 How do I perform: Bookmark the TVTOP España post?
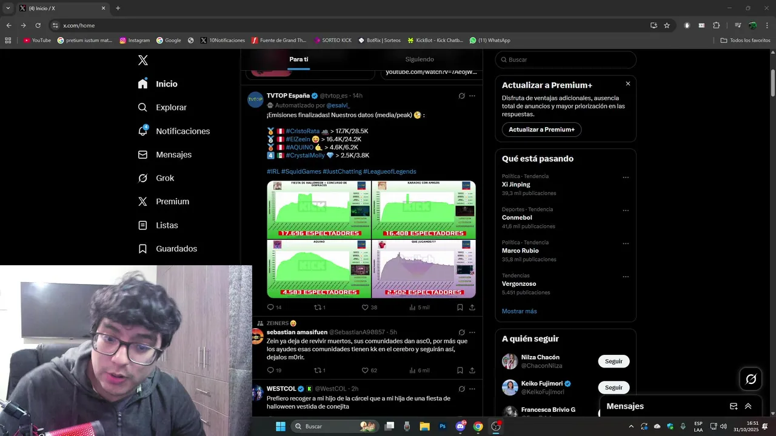click(460, 308)
